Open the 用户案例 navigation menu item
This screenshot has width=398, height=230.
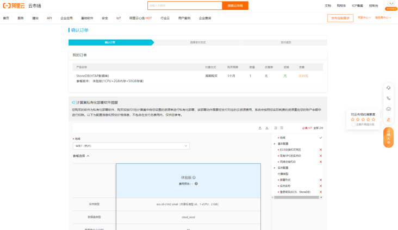click(184, 18)
